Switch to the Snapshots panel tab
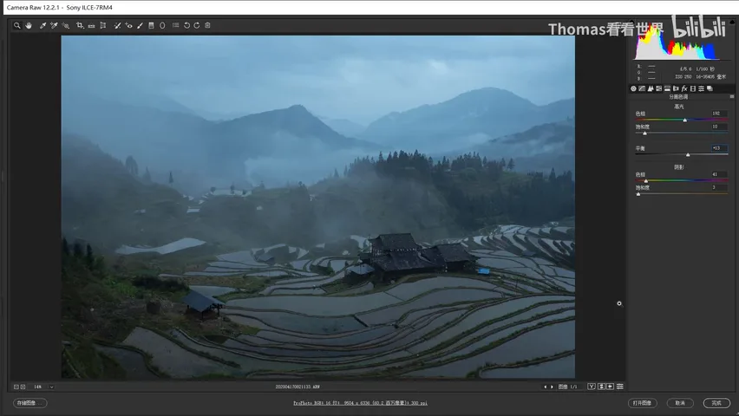This screenshot has width=739, height=416. coord(710,88)
